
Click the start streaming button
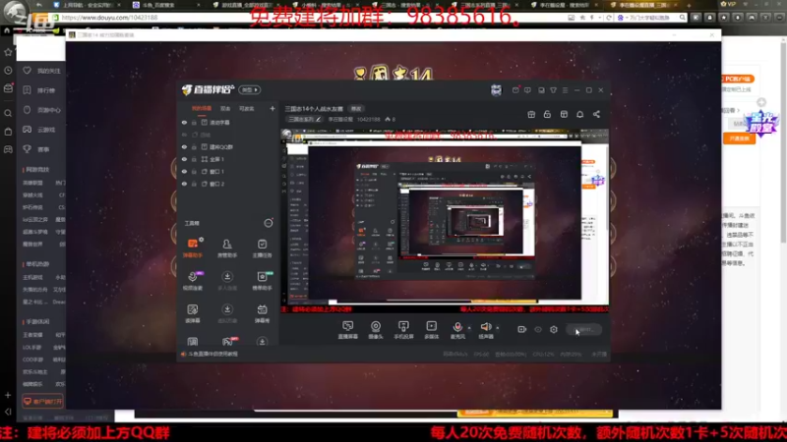pyautogui.click(x=583, y=329)
